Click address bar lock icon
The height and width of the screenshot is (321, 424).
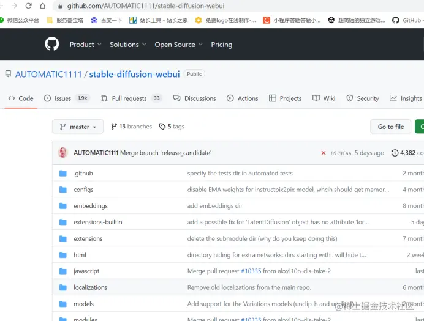click(60, 6)
